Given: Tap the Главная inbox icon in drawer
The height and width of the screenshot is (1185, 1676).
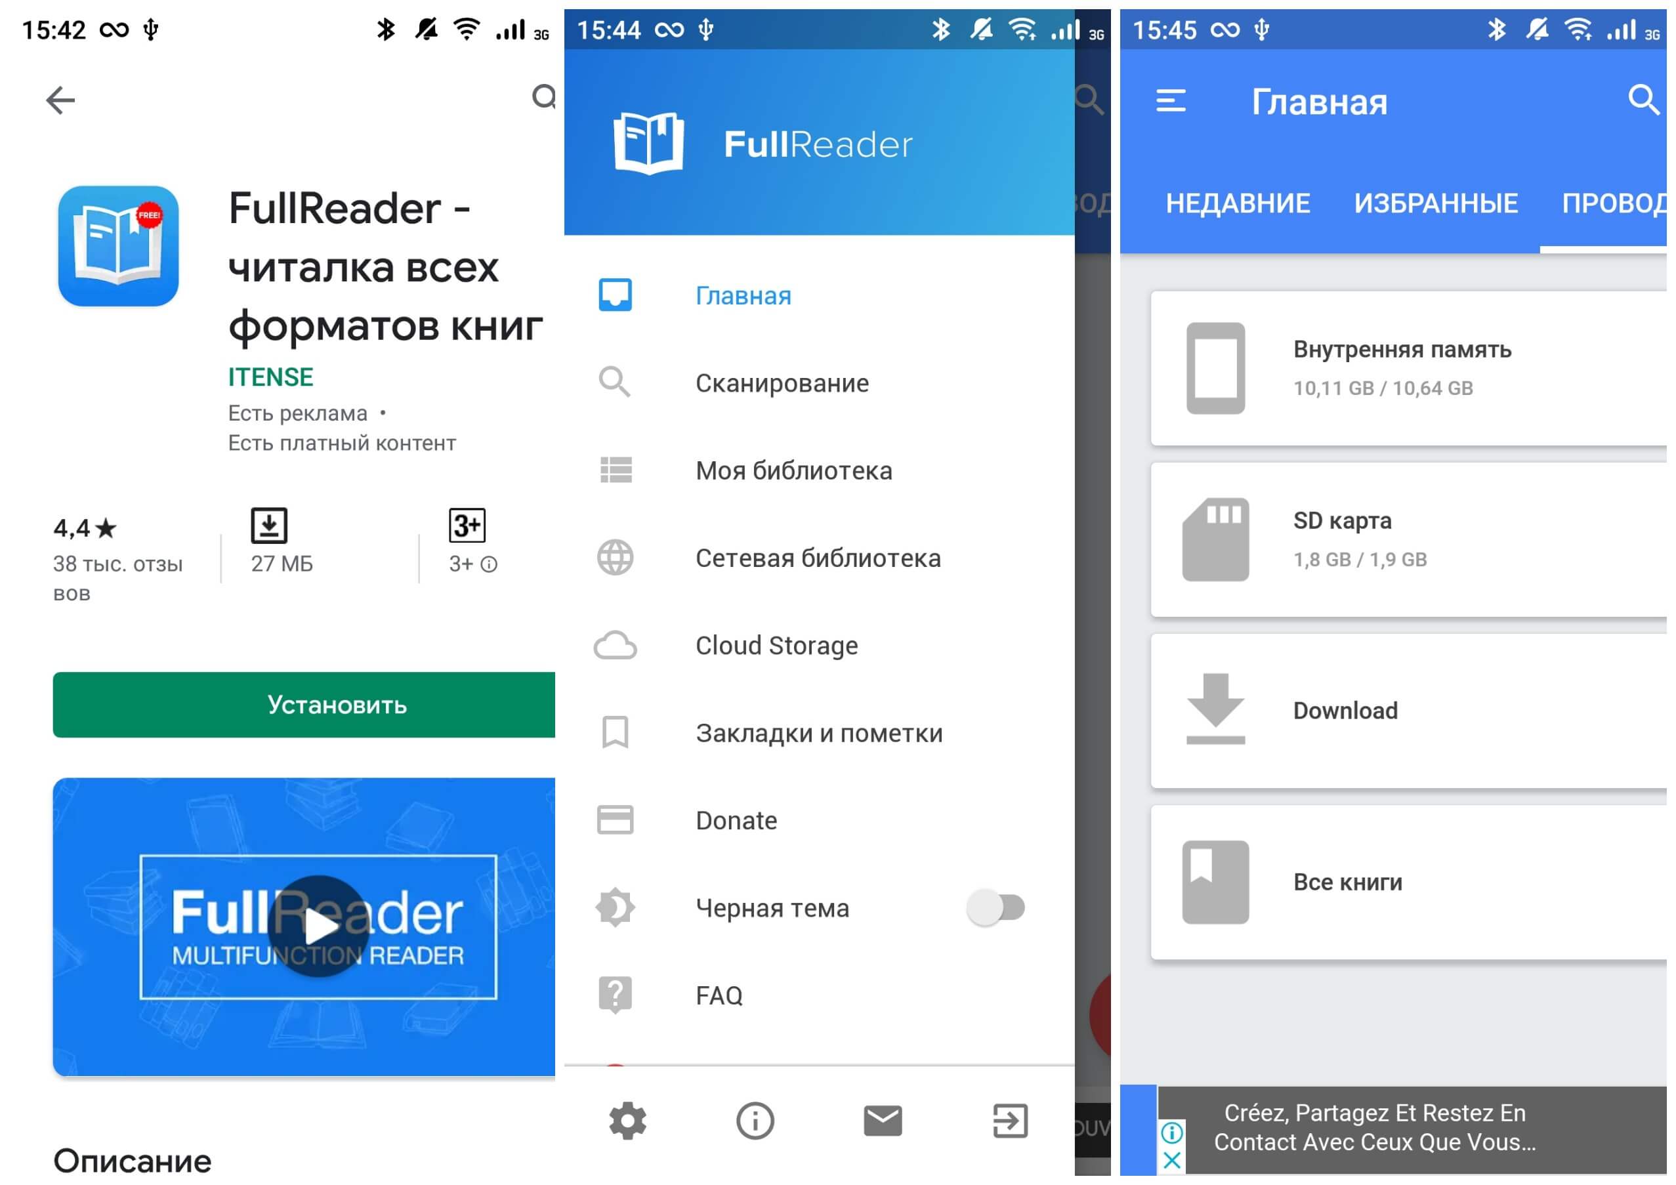Looking at the screenshot, I should pos(616,295).
